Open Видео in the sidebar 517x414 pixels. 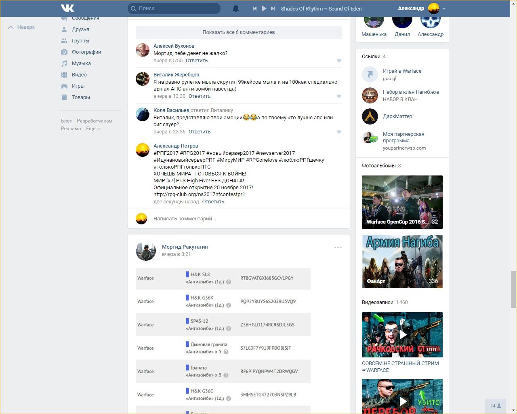(79, 75)
